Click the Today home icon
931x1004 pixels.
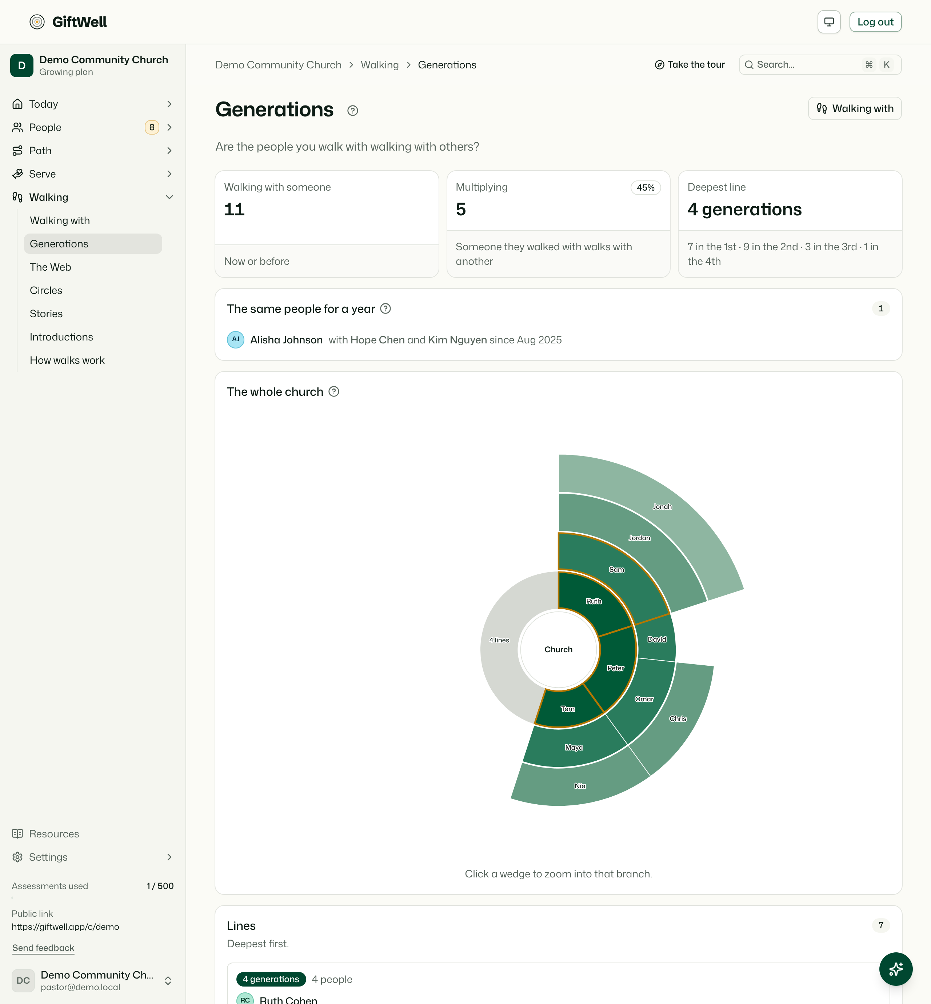pos(17,104)
